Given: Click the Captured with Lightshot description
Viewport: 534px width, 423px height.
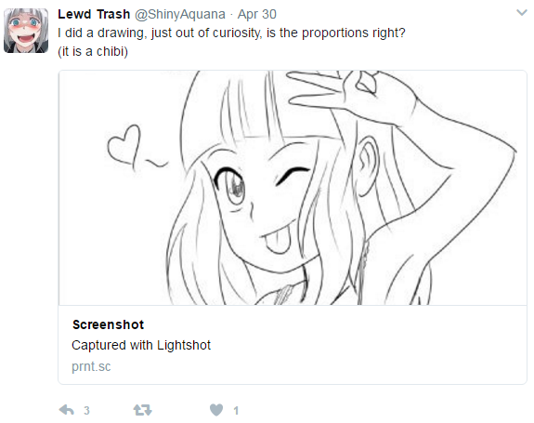Looking at the screenshot, I should [141, 345].
